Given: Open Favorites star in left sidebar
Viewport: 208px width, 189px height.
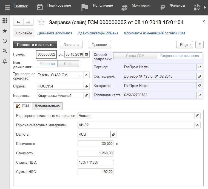Looking at the screenshot, I should click(x=5, y=31).
